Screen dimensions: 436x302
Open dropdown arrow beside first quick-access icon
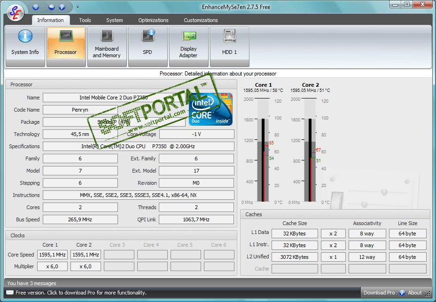[43, 7]
